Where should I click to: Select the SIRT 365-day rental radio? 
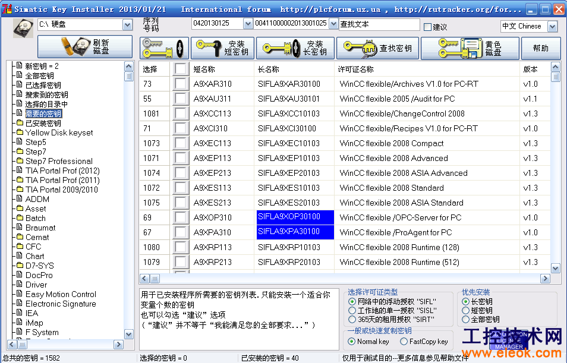pos(352,319)
